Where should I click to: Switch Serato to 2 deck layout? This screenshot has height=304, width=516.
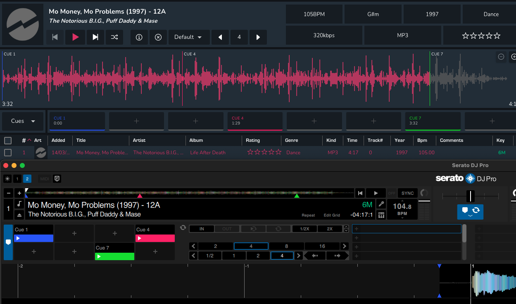pos(27,179)
